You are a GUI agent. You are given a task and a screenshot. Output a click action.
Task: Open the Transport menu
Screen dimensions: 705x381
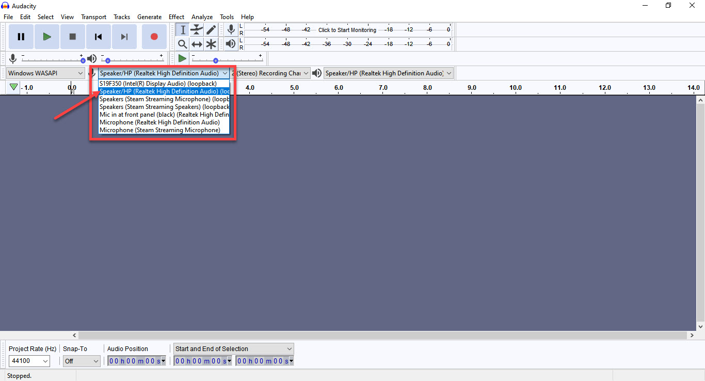pos(93,17)
